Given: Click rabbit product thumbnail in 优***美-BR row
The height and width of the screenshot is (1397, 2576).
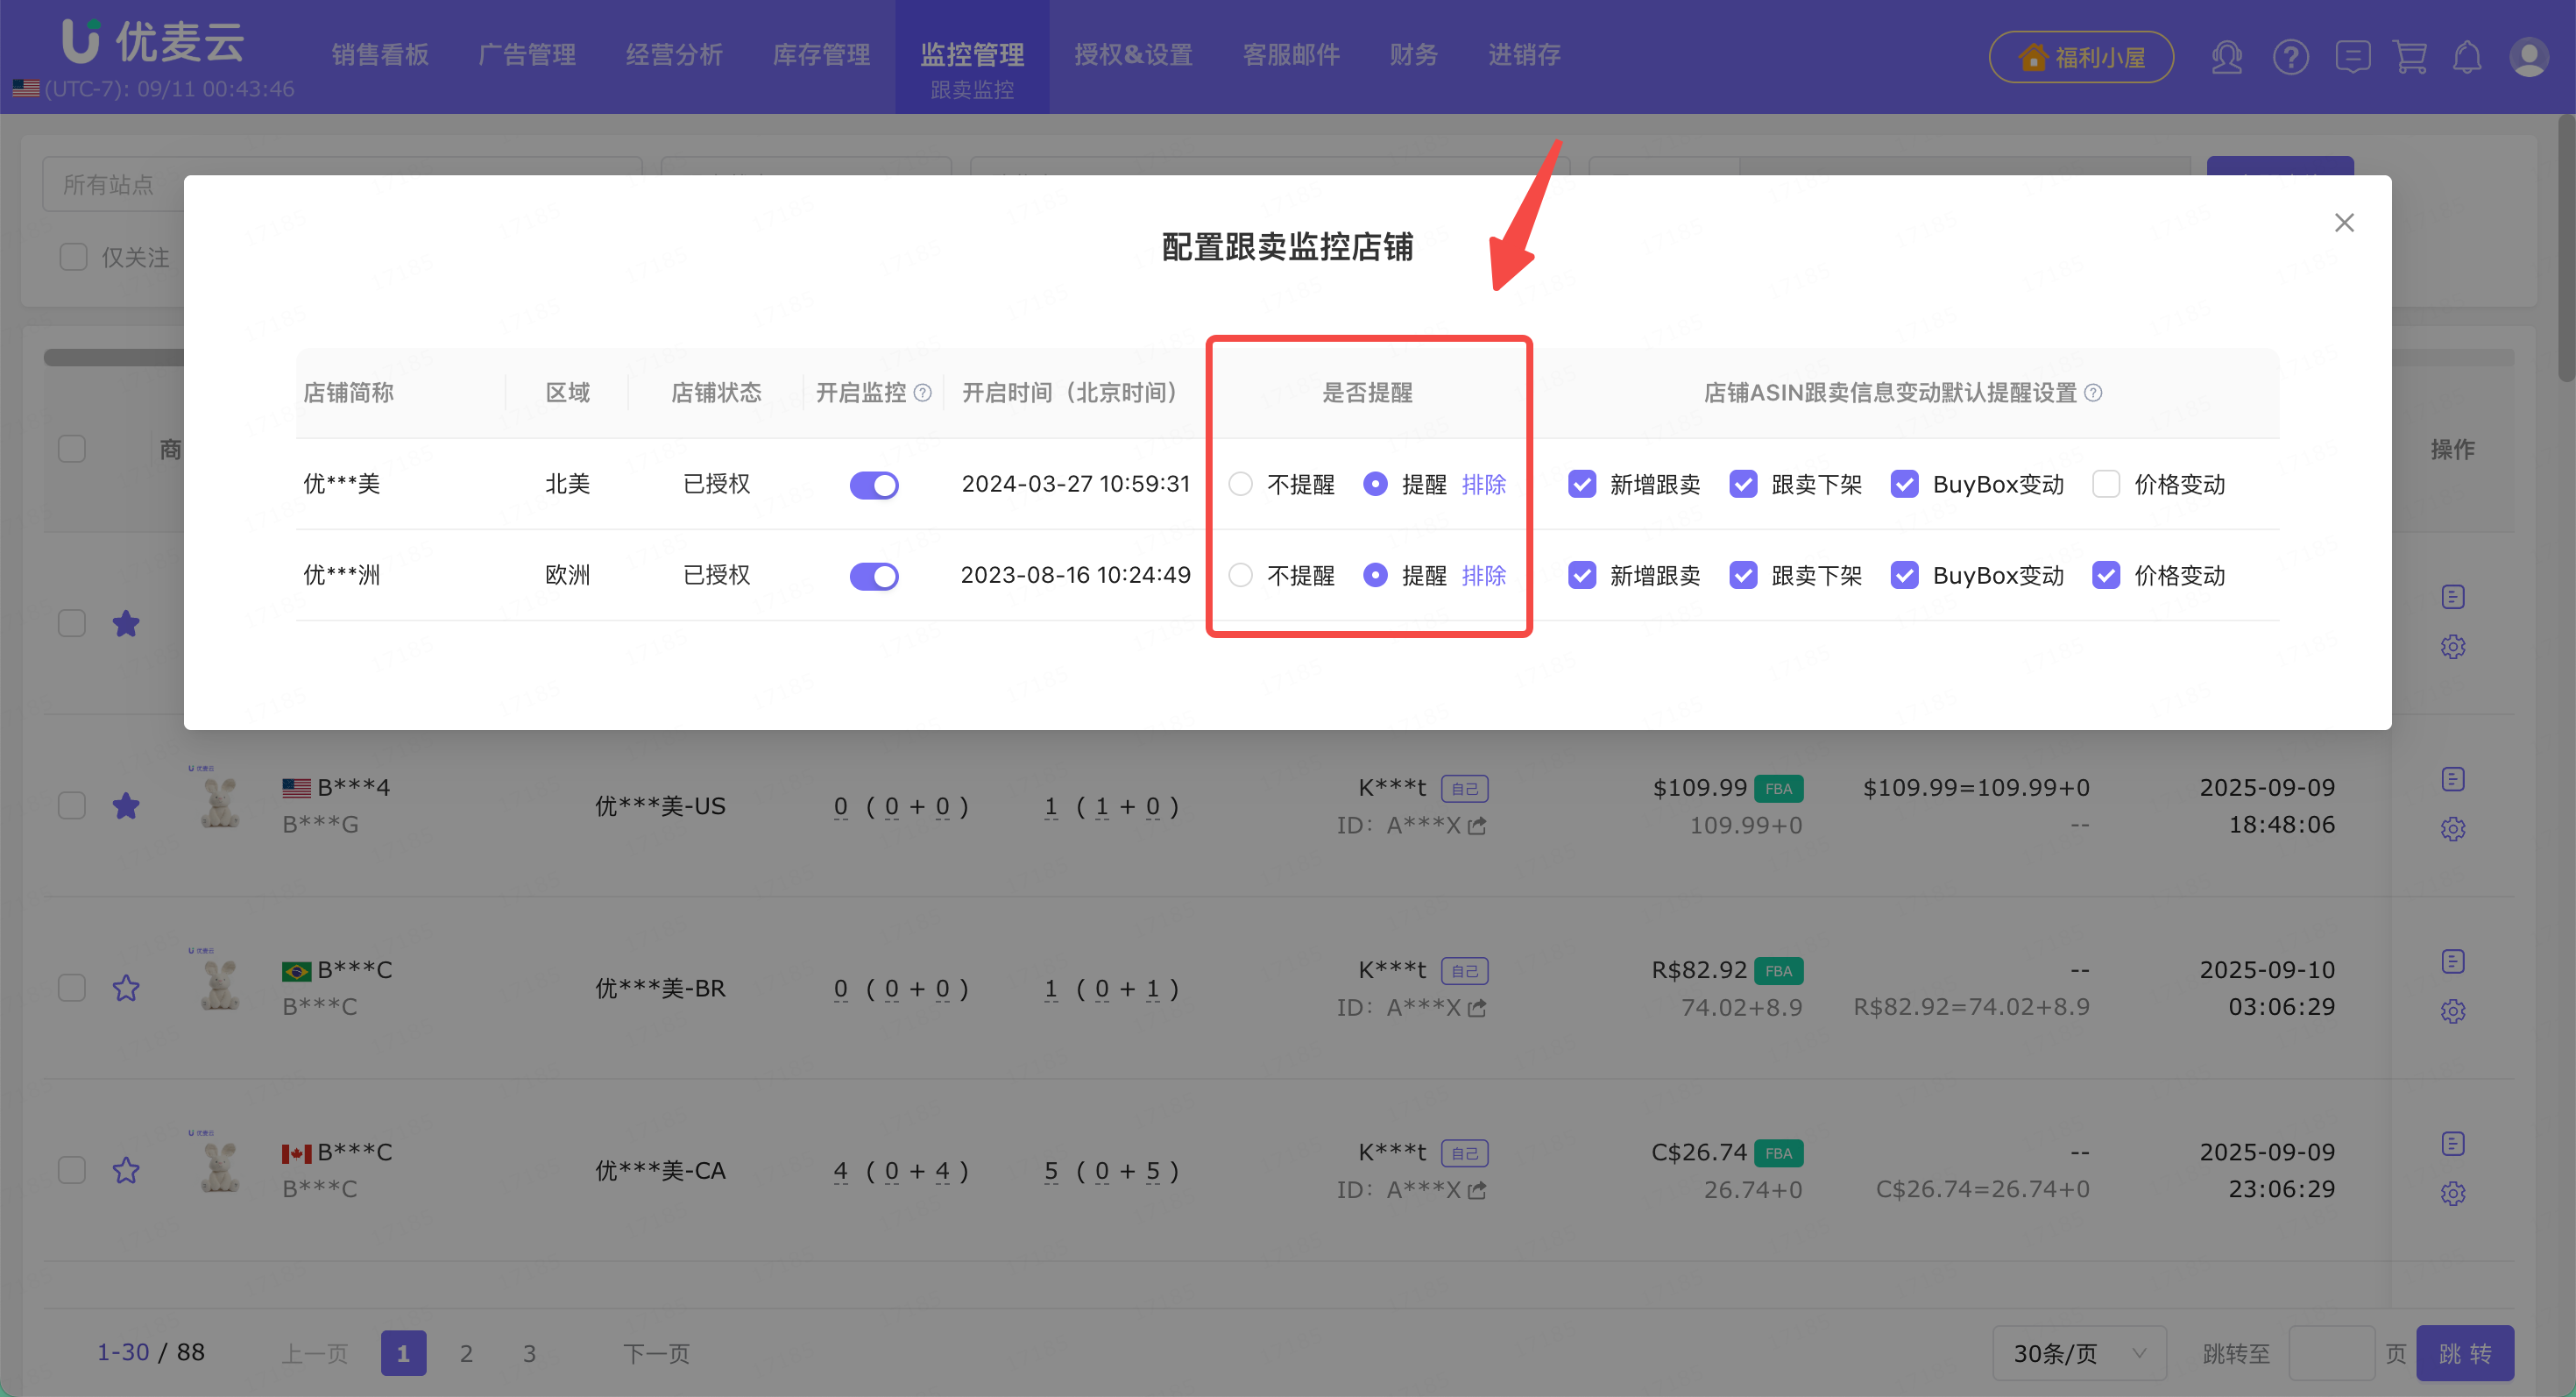Looking at the screenshot, I should pos(219,983).
